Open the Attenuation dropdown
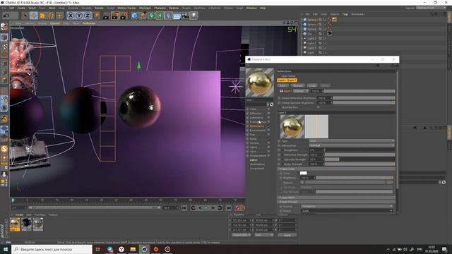The image size is (452, 254). tap(352, 145)
